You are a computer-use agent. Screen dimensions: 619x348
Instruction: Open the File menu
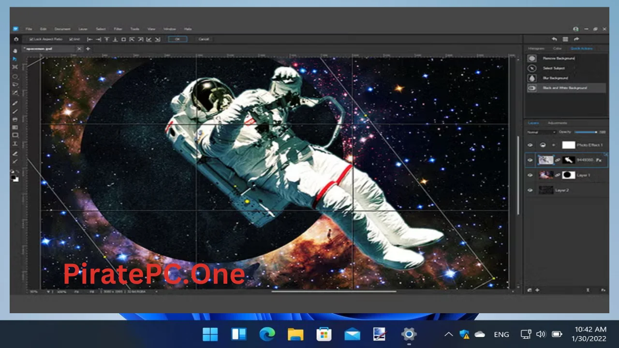[29, 29]
